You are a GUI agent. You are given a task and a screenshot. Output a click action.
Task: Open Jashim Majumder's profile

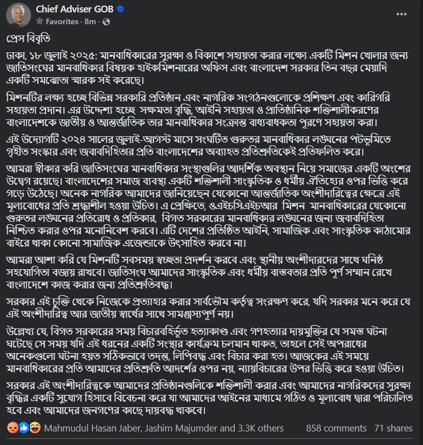coord(181,428)
